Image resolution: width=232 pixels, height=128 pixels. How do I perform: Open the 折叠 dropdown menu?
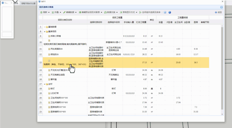tap(56, 12)
